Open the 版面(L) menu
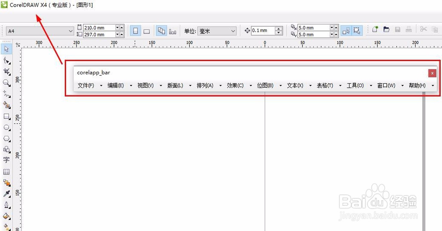 175,85
